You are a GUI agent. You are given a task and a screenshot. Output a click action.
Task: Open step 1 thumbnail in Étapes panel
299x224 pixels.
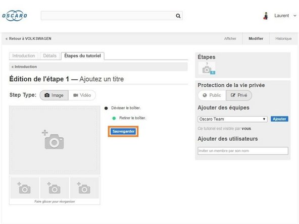point(207,68)
